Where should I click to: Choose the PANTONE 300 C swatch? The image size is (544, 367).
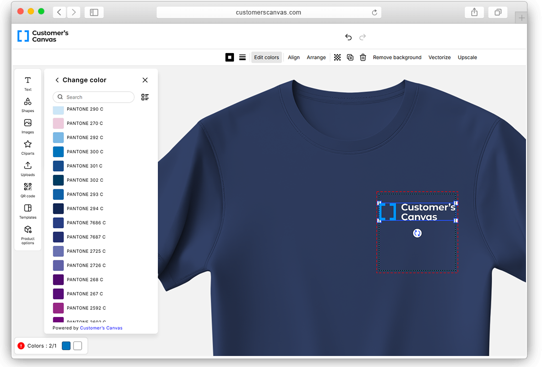pyautogui.click(x=59, y=152)
